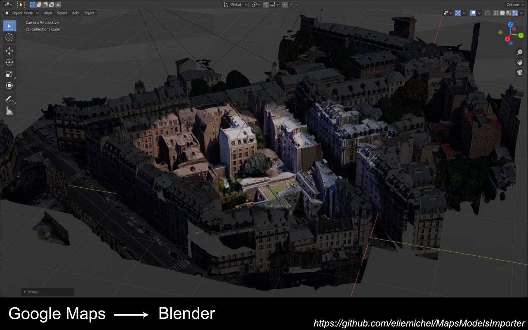Expand the Move operator panel
This screenshot has width=528, height=330.
47,292
